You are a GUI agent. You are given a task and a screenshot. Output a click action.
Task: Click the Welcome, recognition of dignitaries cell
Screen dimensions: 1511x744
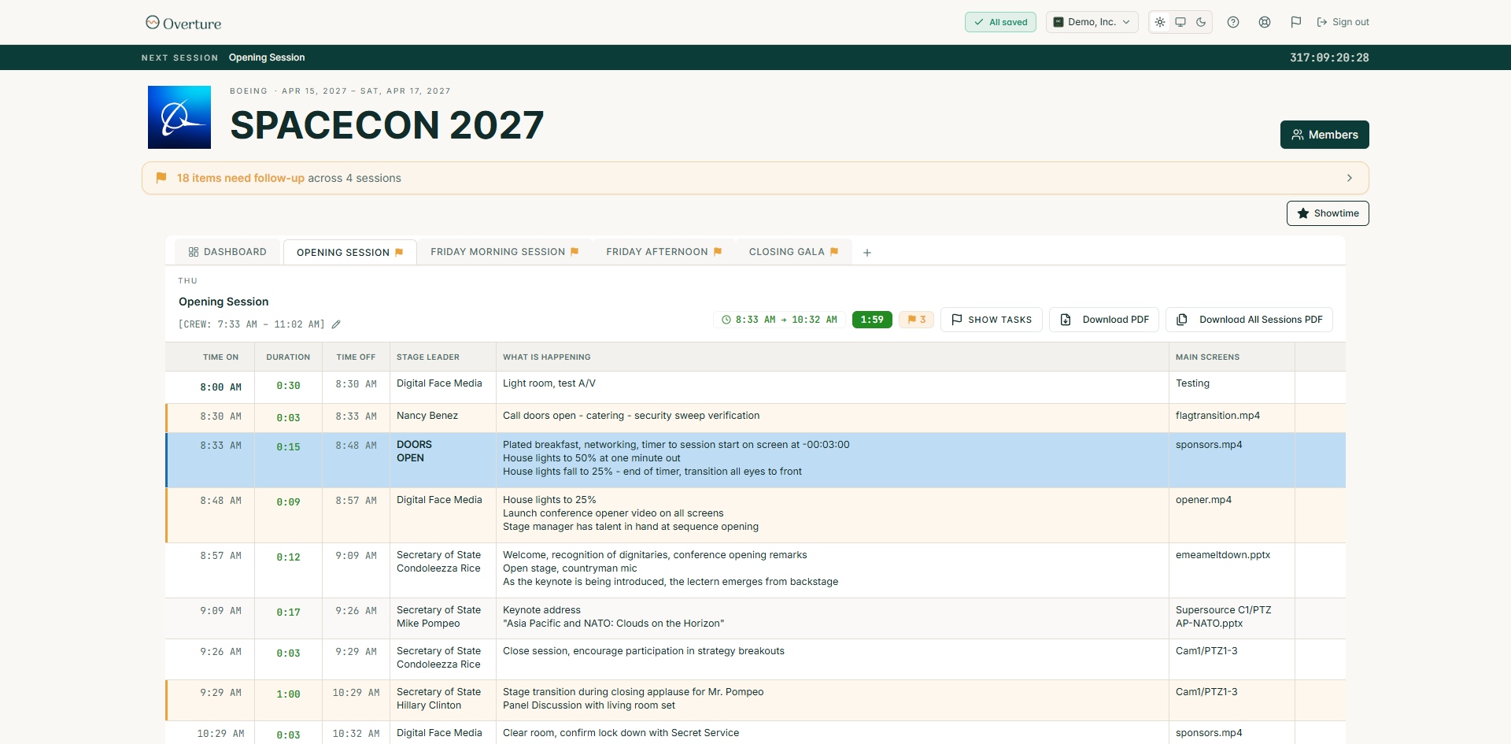pyautogui.click(x=832, y=571)
